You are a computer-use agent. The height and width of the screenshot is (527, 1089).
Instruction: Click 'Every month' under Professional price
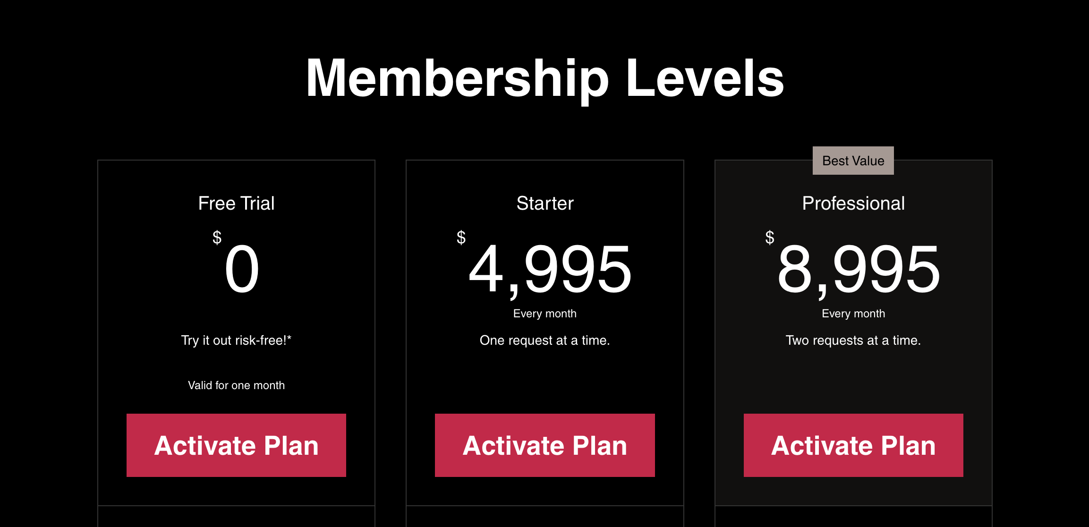(853, 314)
